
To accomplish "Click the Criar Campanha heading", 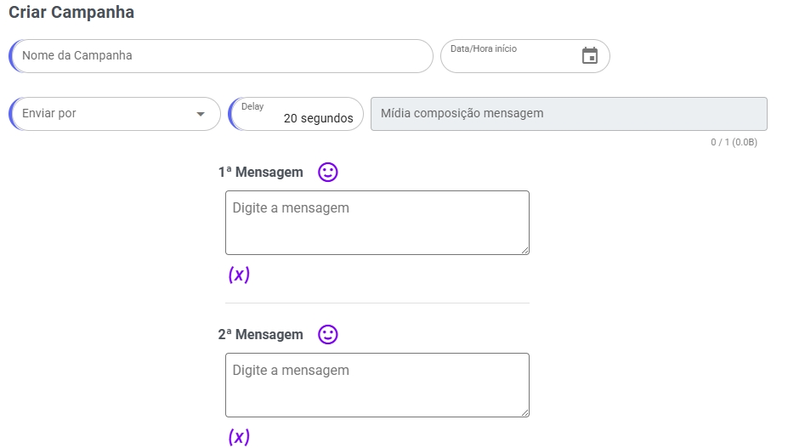I will tap(71, 13).
